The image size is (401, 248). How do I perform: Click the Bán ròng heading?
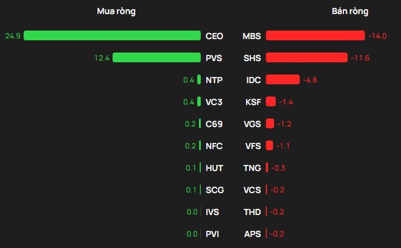pos(350,11)
